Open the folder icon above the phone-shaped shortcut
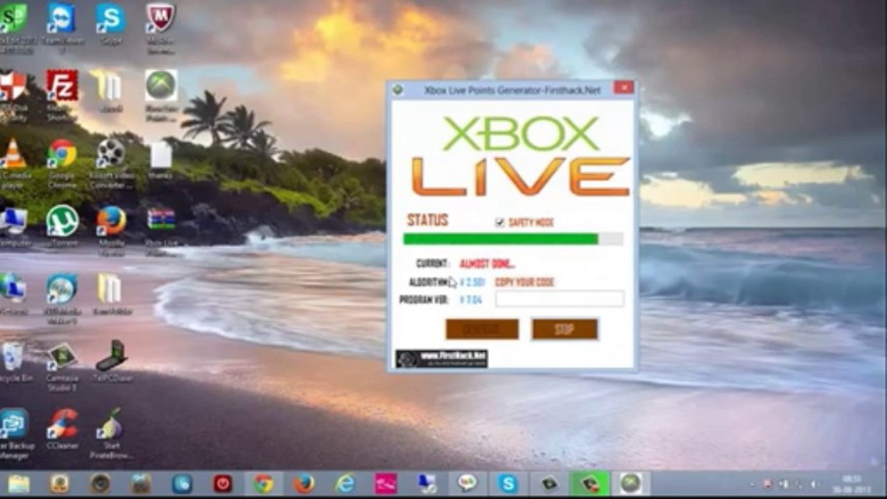The width and height of the screenshot is (887, 499). point(111,293)
